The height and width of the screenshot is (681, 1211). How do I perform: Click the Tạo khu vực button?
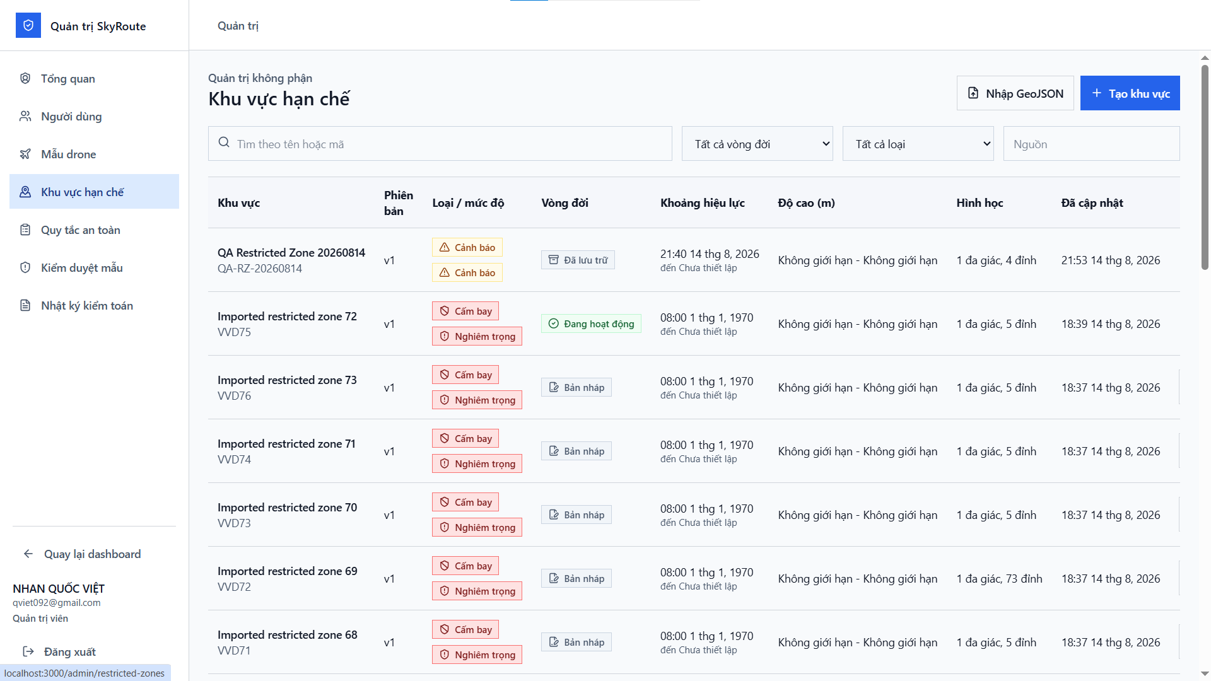pyautogui.click(x=1130, y=93)
